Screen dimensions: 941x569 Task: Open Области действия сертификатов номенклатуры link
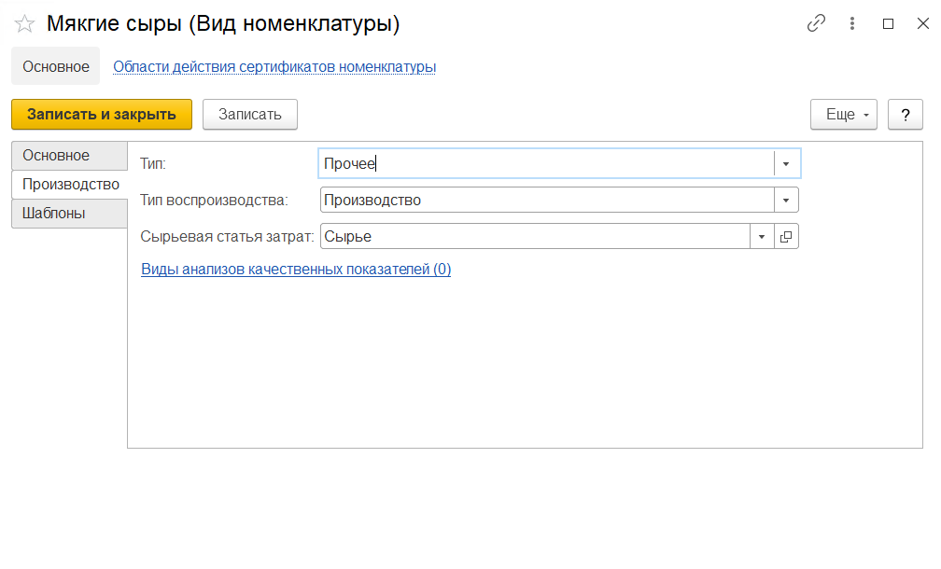(x=274, y=67)
